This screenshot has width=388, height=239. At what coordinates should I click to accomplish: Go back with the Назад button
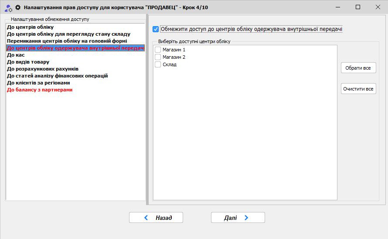tap(156, 218)
